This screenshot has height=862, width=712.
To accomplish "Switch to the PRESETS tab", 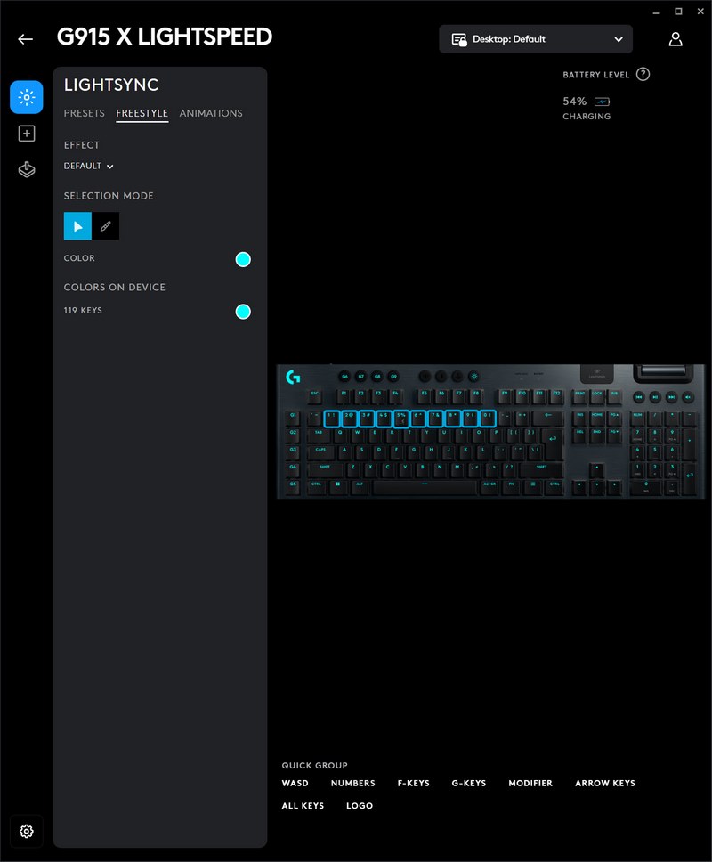I will point(84,113).
